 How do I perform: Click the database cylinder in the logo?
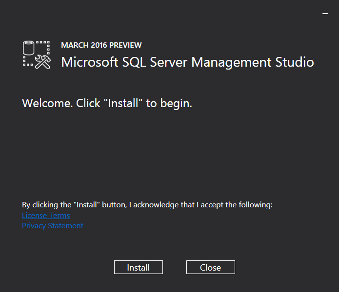click(29, 48)
